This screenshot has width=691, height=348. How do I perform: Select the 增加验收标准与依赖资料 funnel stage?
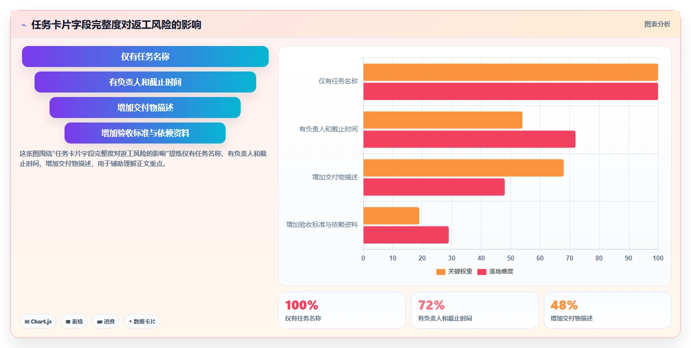145,133
